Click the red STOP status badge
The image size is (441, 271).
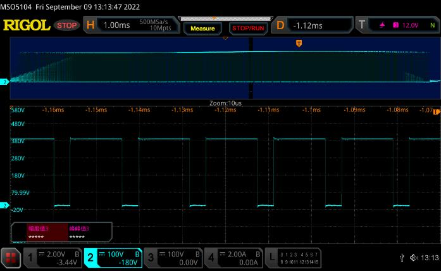67,25
